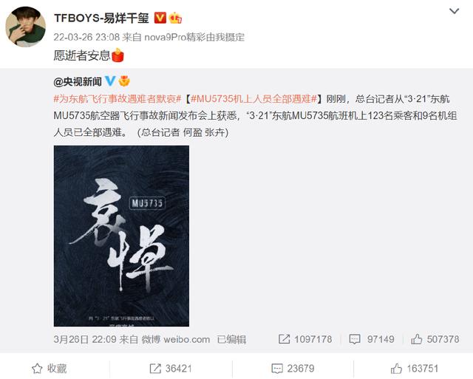Expand the post options chevron

click(454, 12)
